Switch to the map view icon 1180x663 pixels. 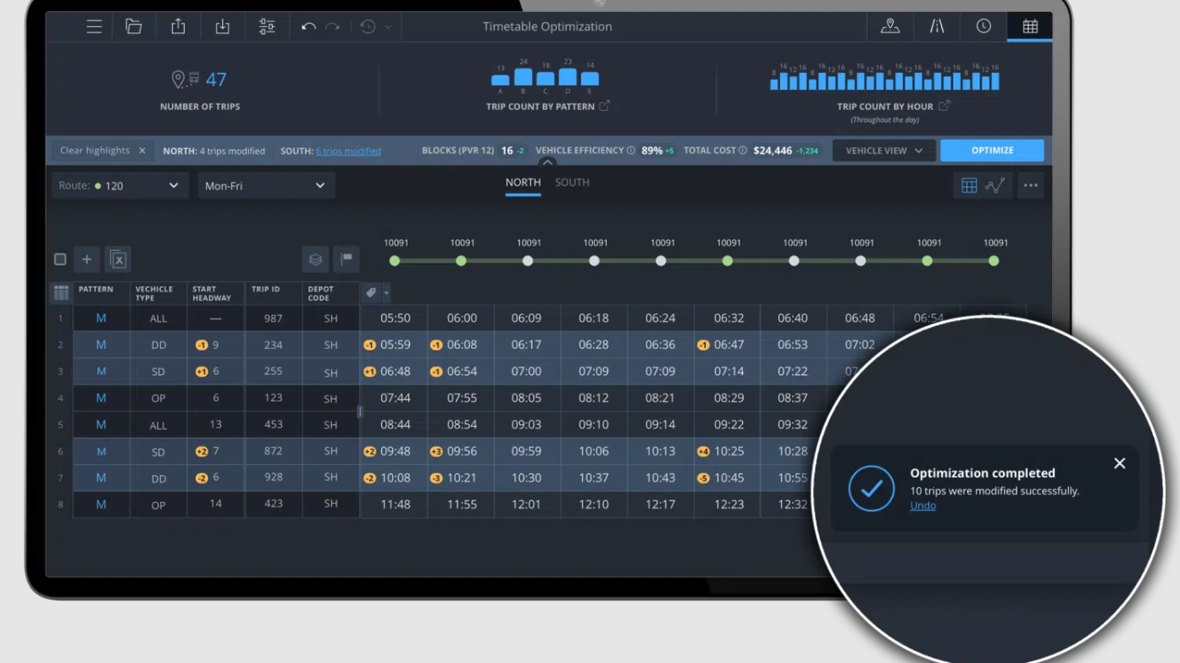coord(889,26)
